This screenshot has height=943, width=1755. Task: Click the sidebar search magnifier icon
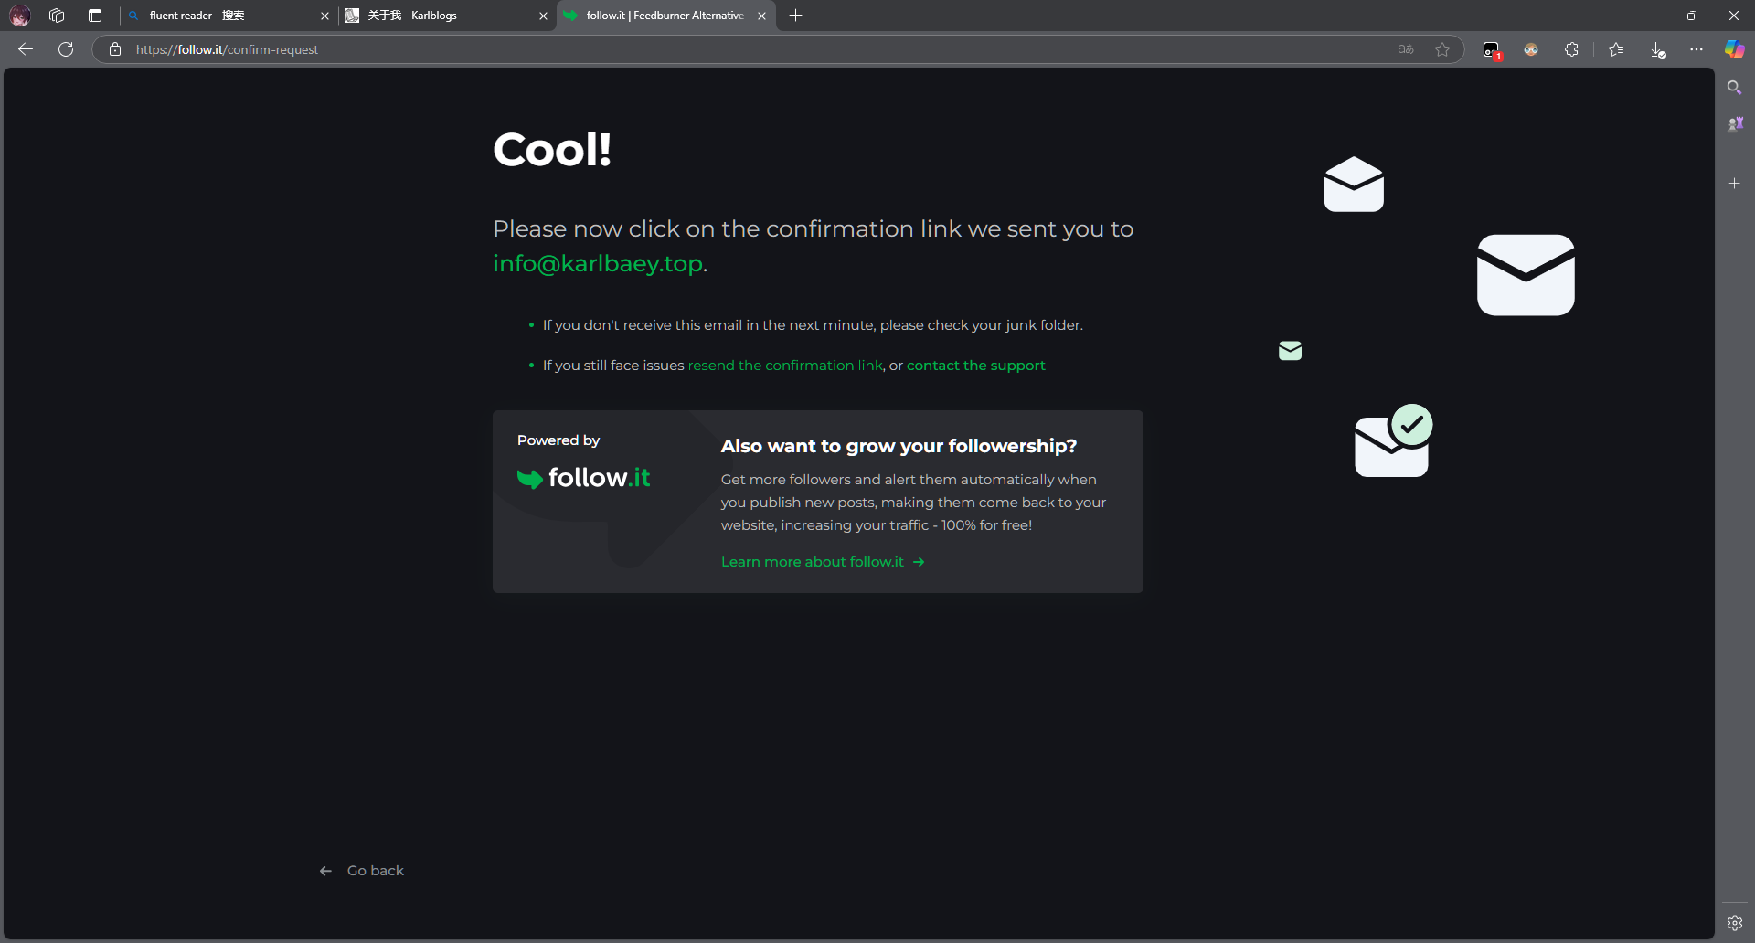pos(1734,88)
